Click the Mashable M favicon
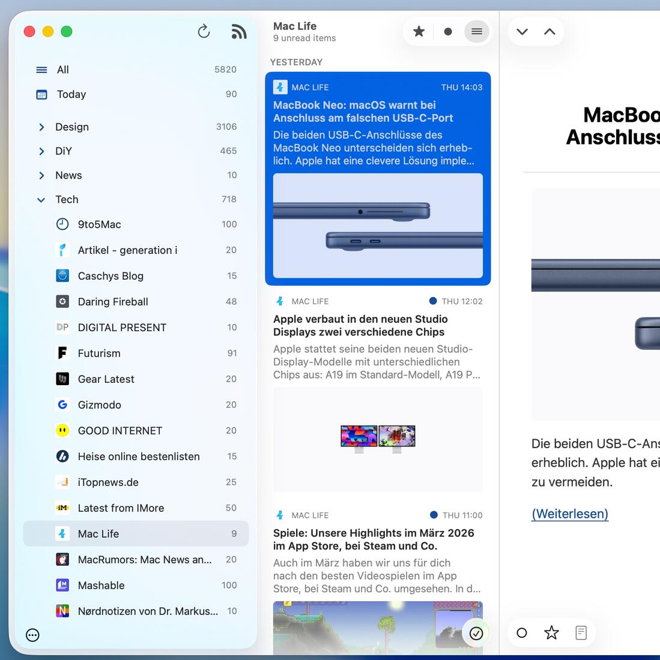Image resolution: width=660 pixels, height=660 pixels. (x=62, y=585)
